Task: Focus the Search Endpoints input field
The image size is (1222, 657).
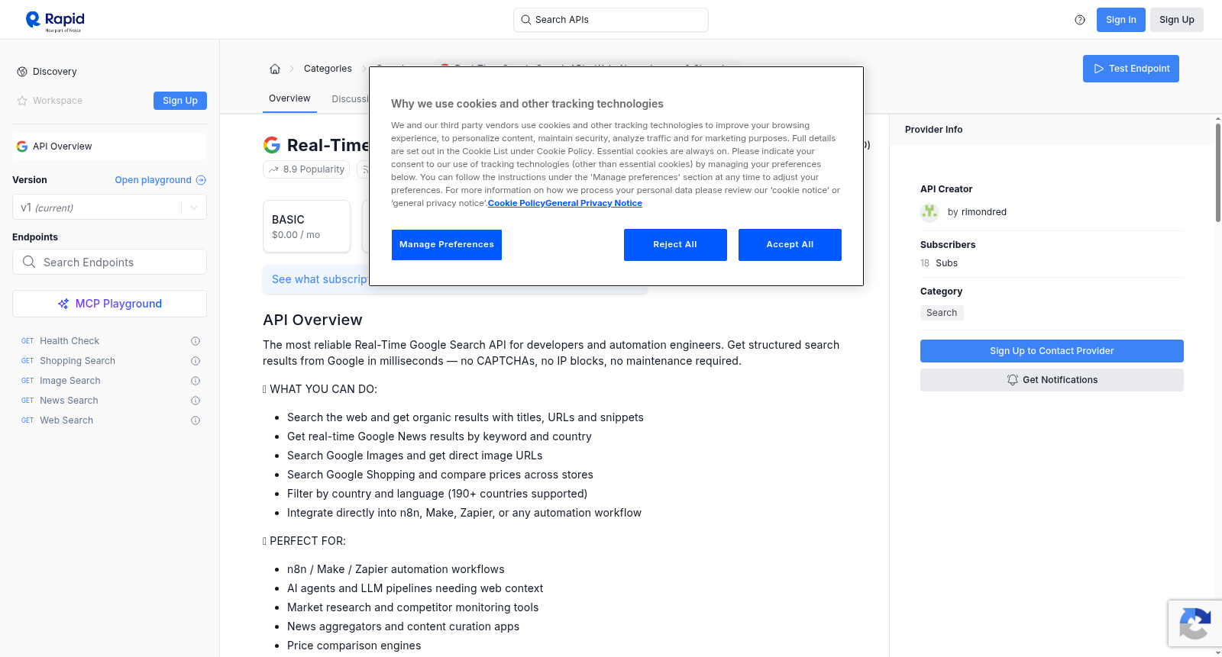Action: point(109,262)
